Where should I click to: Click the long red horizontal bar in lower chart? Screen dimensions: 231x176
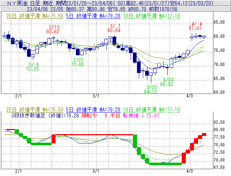click(94, 135)
